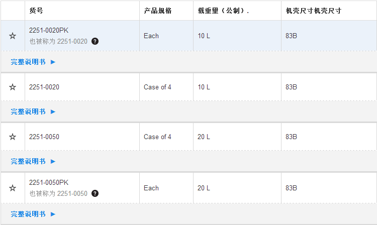
Task: Mark 2251-0050PK as favorite
Action: 13,188
